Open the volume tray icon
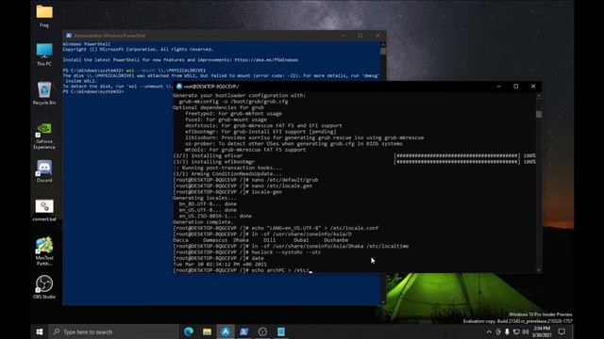The height and width of the screenshot is (339, 604). pos(525,331)
